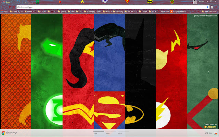The height and width of the screenshot is (137, 219).
Task: Open the Other bookmarks folder
Action: coord(209,11)
